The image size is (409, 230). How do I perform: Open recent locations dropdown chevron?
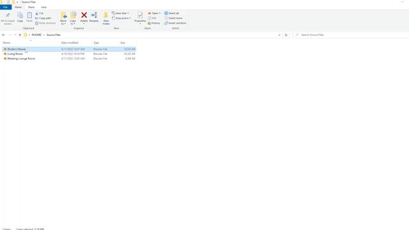(x=15, y=35)
